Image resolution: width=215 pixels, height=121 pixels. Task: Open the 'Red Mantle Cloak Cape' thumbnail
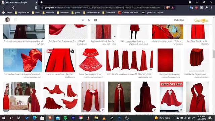197,60
